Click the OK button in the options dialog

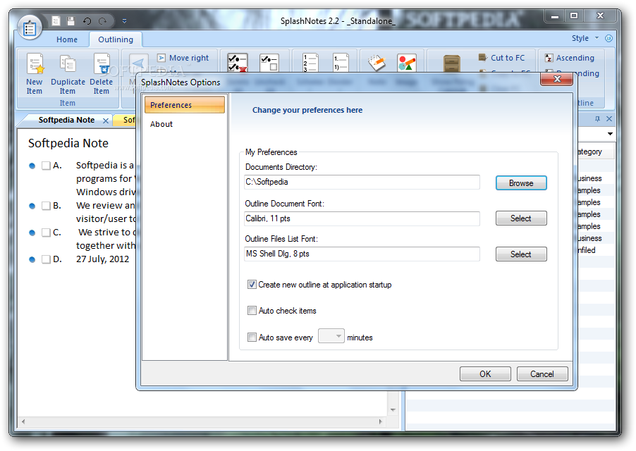pos(485,374)
